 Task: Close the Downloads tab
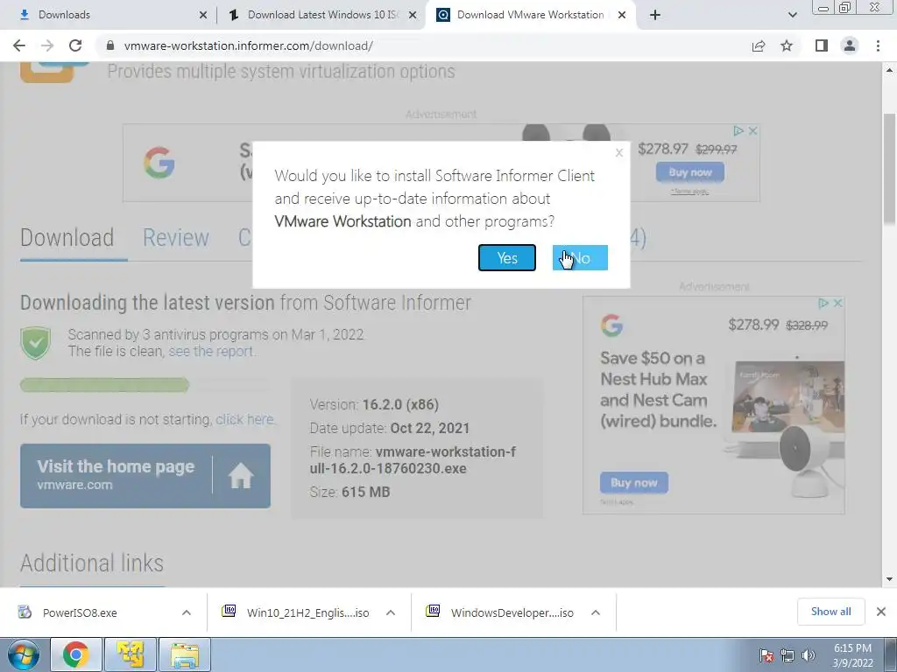[x=203, y=15]
